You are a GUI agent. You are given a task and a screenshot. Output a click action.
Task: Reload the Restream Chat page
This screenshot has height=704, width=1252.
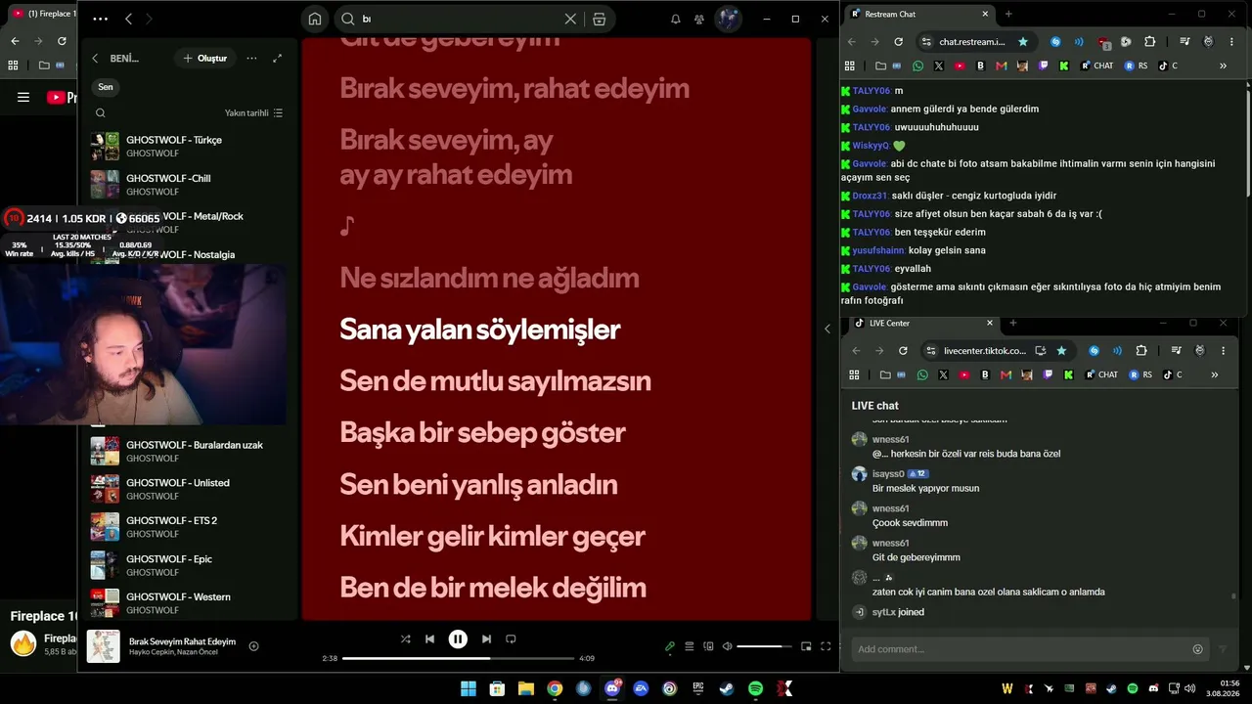coord(898,42)
